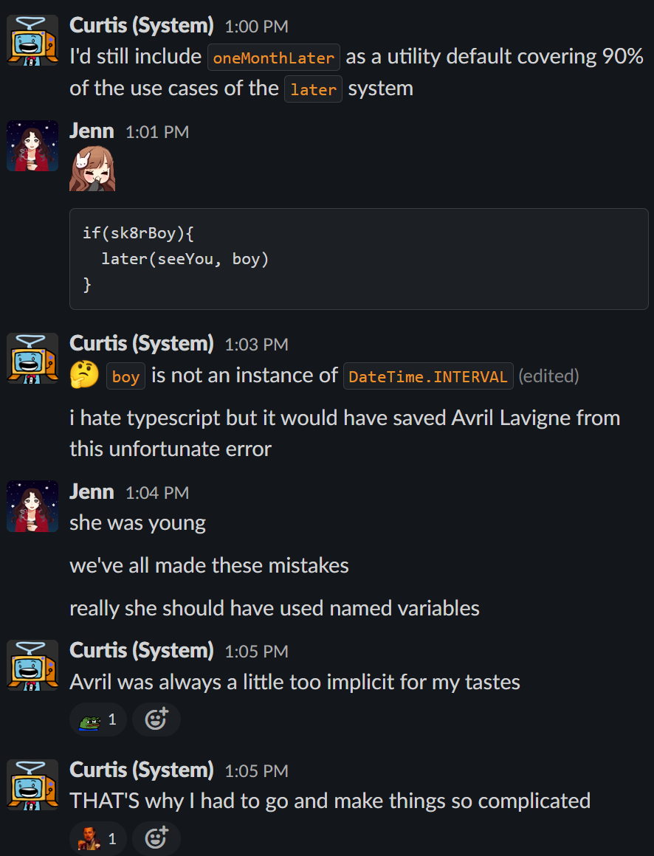This screenshot has height=856, width=654.
Task: Click the oneMonthLater inline code
Action: coord(274,58)
